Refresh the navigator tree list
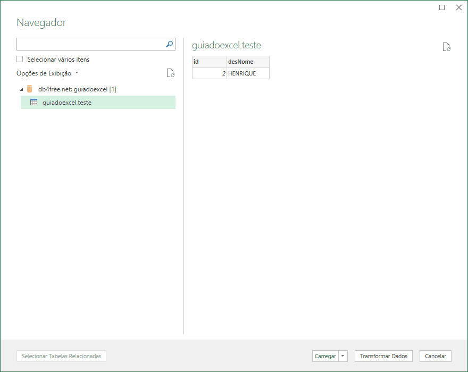Viewport: 468px width, 372px height. [170, 73]
